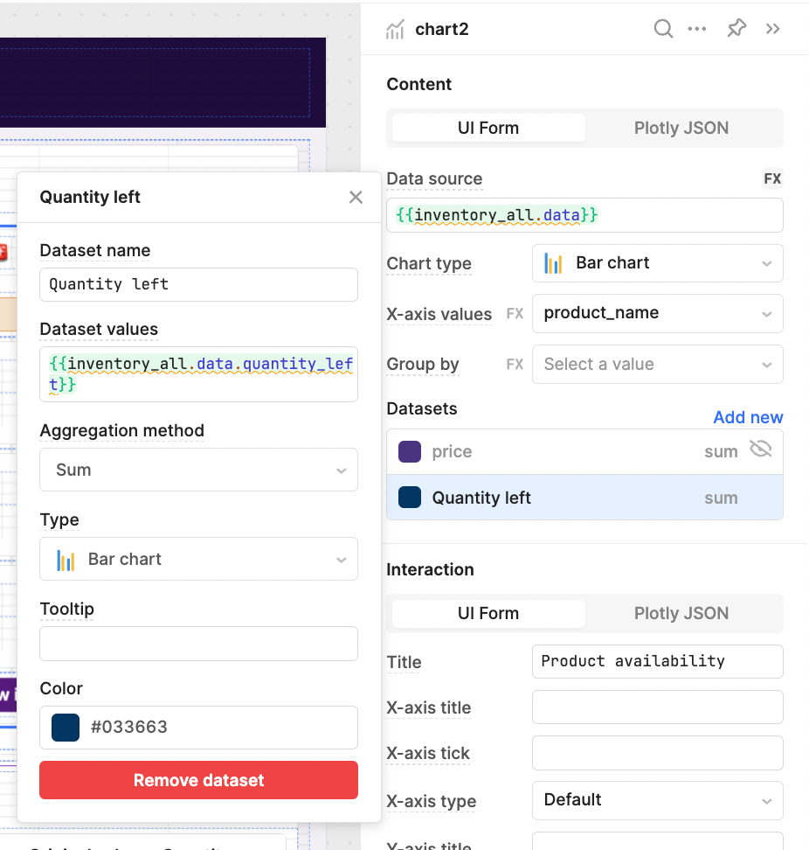Open the three-dot more options menu
This screenshot has height=850, width=809.
click(697, 29)
